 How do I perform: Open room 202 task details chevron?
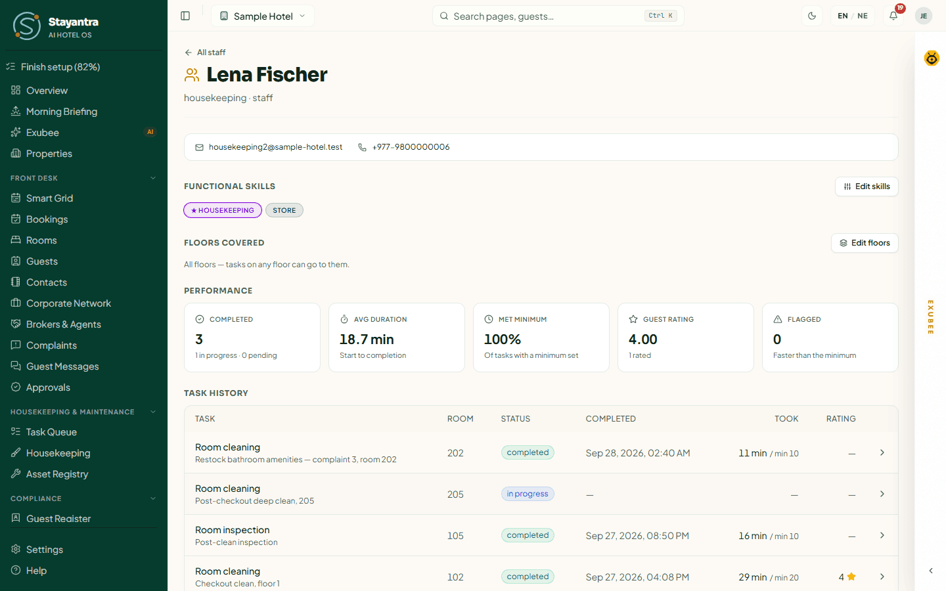[x=882, y=452]
